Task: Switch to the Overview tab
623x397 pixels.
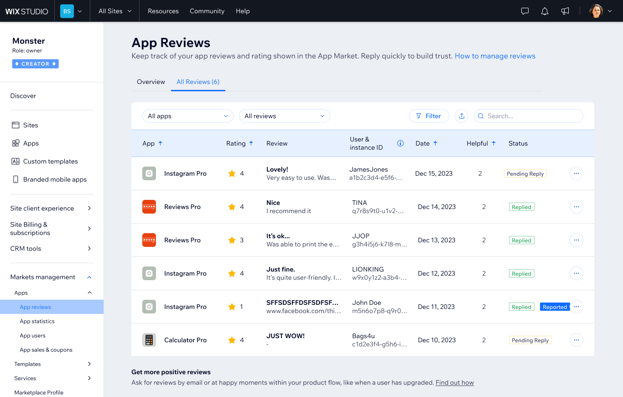Action: pyautogui.click(x=151, y=82)
